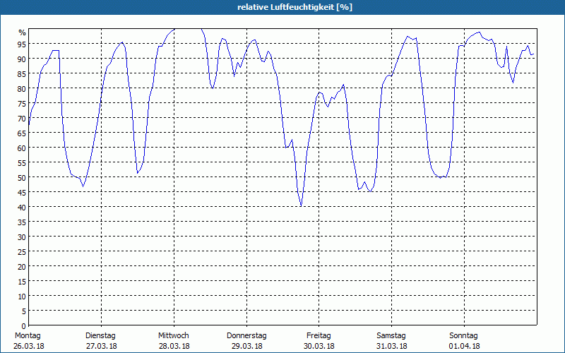Screen dimensions: 565x353
Task: Select the 50 y-axis label
Action: [23, 178]
